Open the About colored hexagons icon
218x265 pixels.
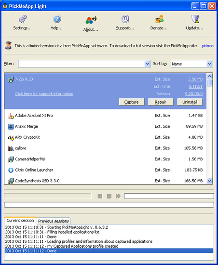[91, 20]
